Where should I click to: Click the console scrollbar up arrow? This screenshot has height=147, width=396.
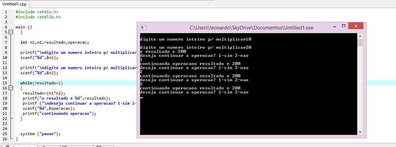(360, 36)
